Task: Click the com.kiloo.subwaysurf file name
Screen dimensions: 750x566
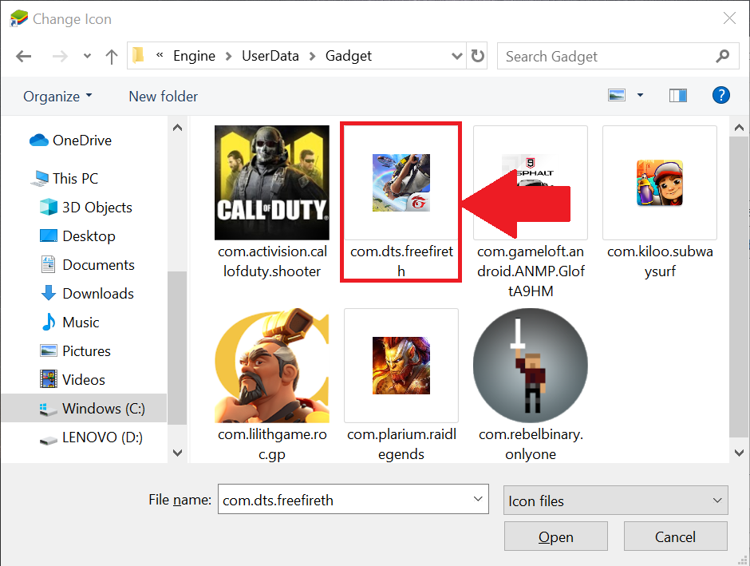Action: tap(660, 261)
